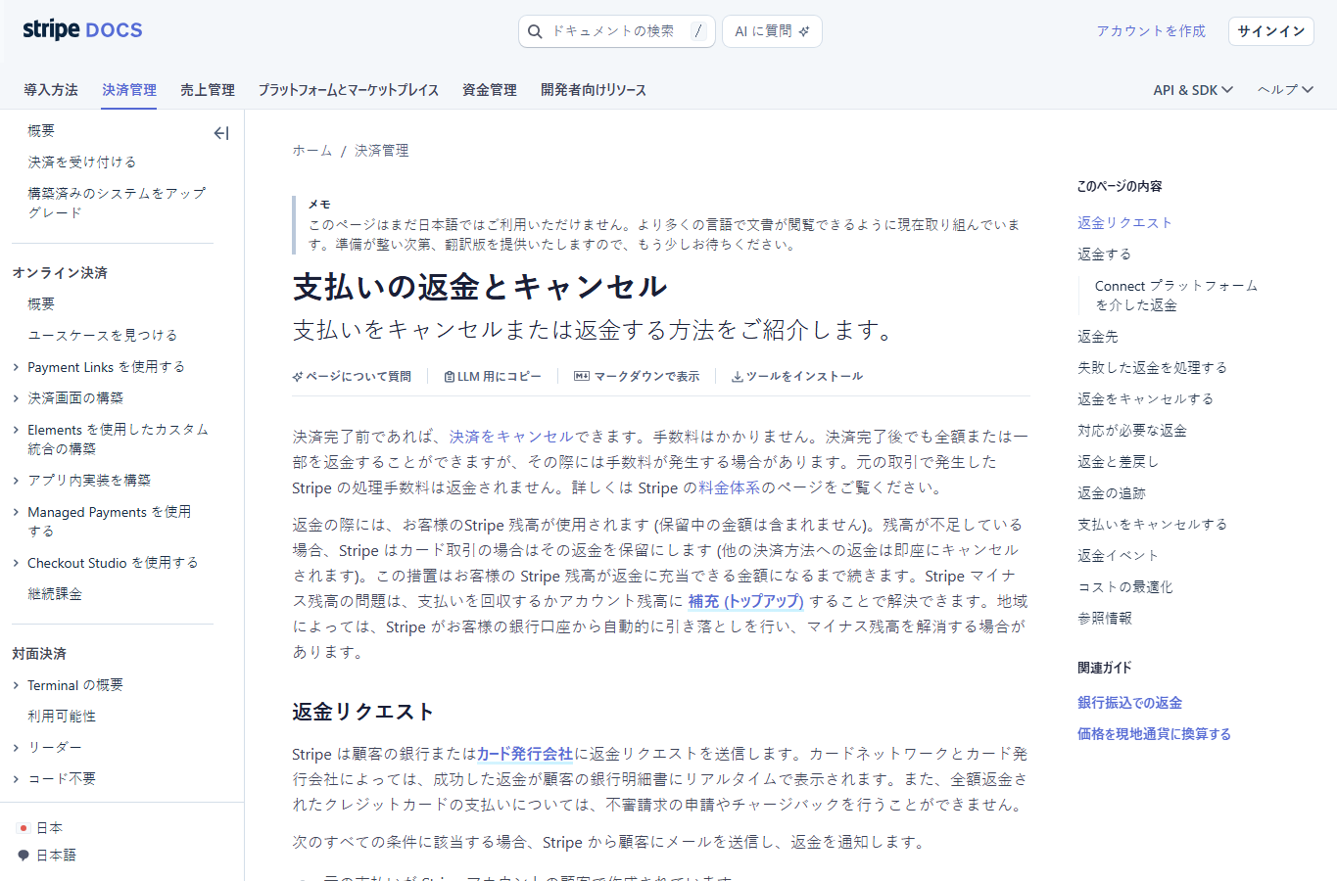Open the API & SDK dropdown
Screen dimensions: 1337x881
click(1192, 90)
